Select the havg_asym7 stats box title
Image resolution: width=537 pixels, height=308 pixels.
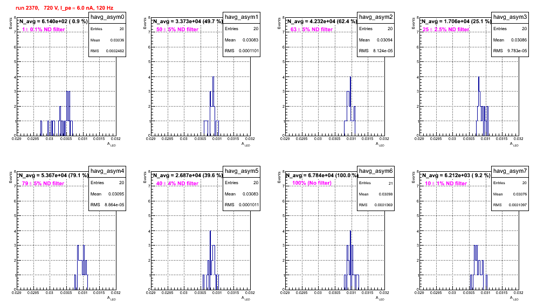510,171
